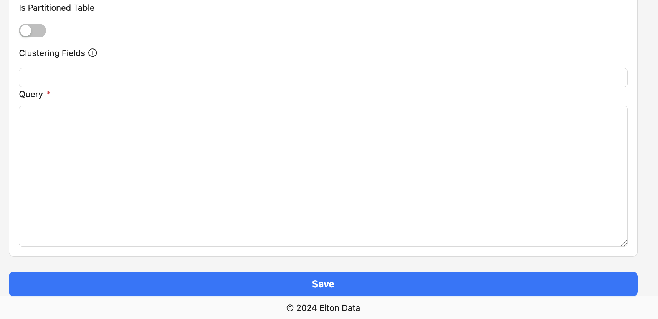Screen dimensions: 658x319
Task: Submit the form with Save
Action: click(323, 284)
